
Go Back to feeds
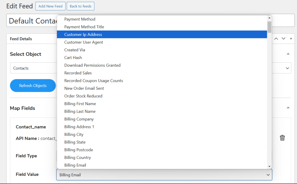tap(80, 6)
